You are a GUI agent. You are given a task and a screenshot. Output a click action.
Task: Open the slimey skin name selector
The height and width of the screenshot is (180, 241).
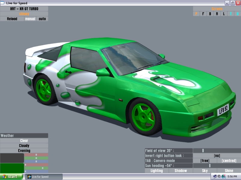24,14
